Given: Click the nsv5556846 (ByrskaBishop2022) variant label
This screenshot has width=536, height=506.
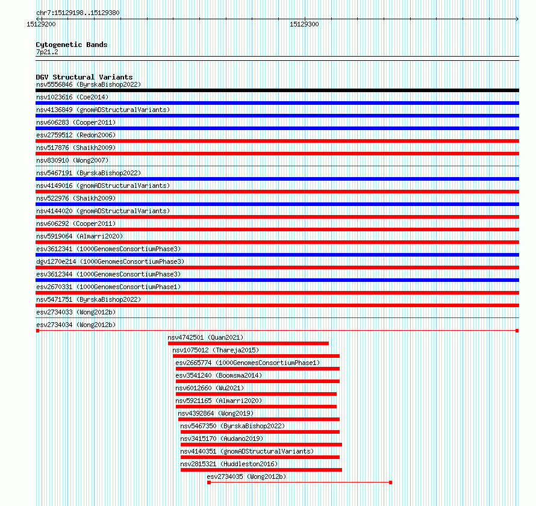Looking at the screenshot, I should tap(89, 84).
